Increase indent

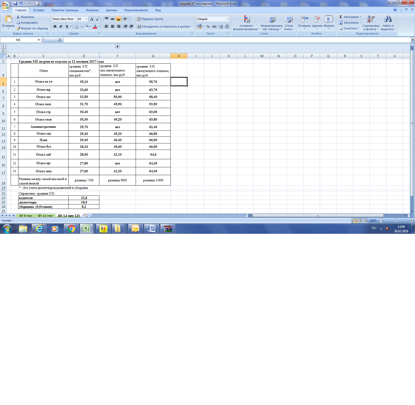pos(131,26)
